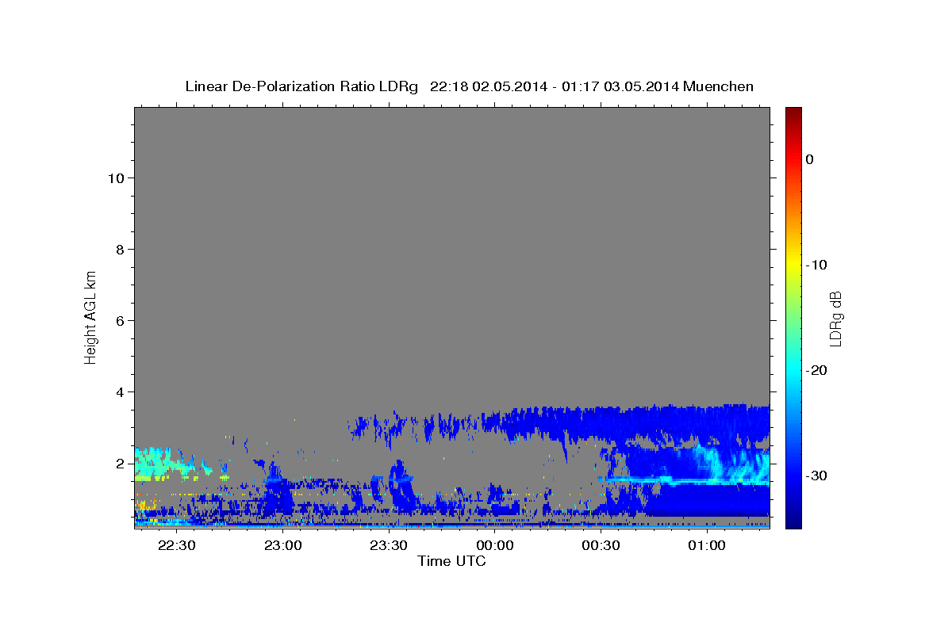Select the 'Height AGL km' axis label
The height and width of the screenshot is (634, 952).
coord(91,316)
